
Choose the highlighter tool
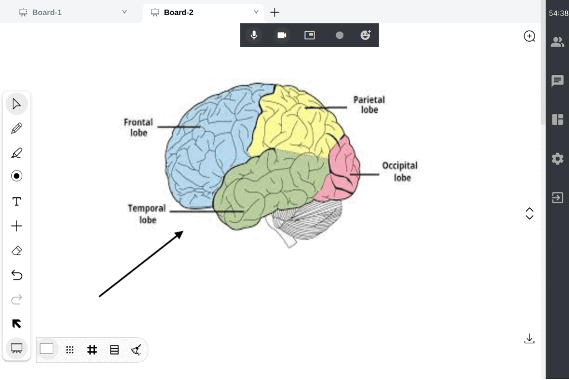click(x=17, y=153)
